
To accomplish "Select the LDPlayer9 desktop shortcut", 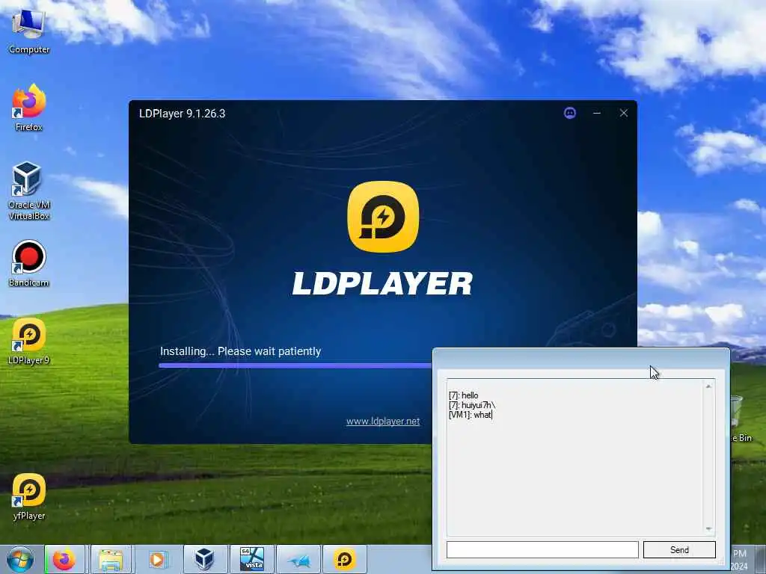I will tap(29, 341).
